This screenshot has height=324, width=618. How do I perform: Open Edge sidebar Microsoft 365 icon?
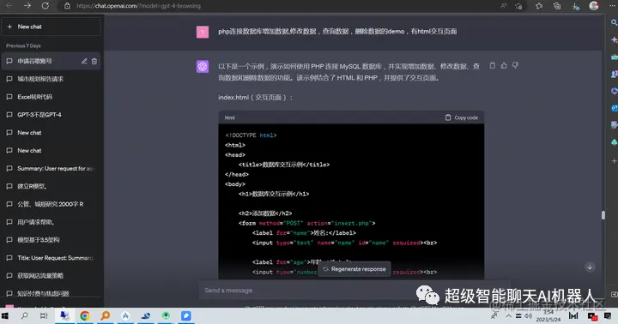(x=614, y=91)
